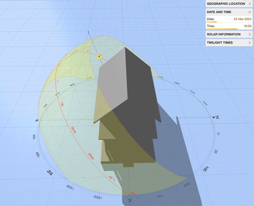Viewport: 254px width, 206px height.
Task: Collapse the Date and Time panel
Action: pos(229,12)
